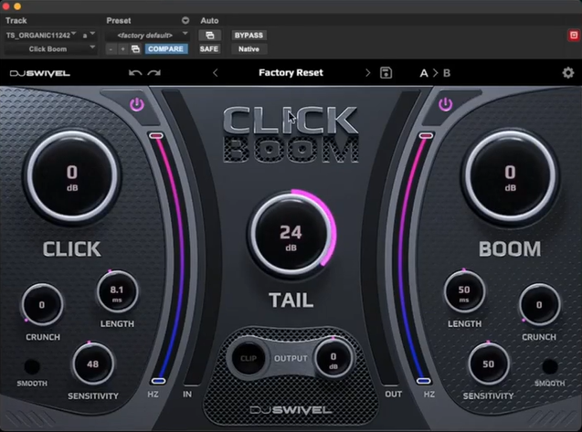Toggle automation Safe button
The height and width of the screenshot is (432, 582).
(x=209, y=49)
